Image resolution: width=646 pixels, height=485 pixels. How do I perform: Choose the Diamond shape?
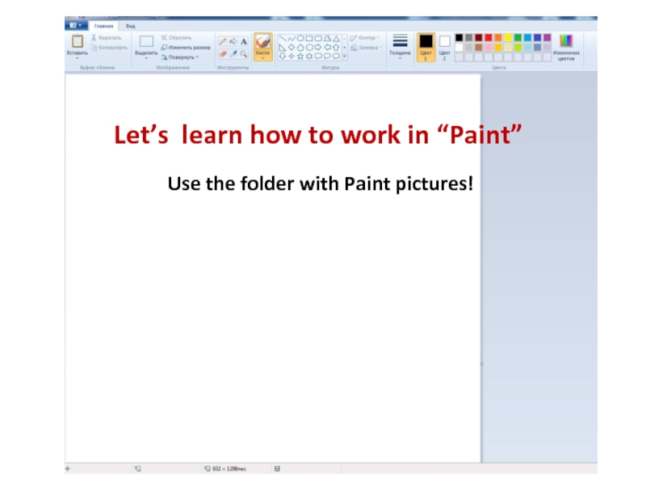pyautogui.click(x=292, y=48)
